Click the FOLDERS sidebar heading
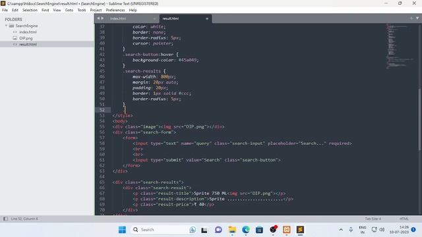Image resolution: width=422 pixels, height=237 pixels. (13, 19)
